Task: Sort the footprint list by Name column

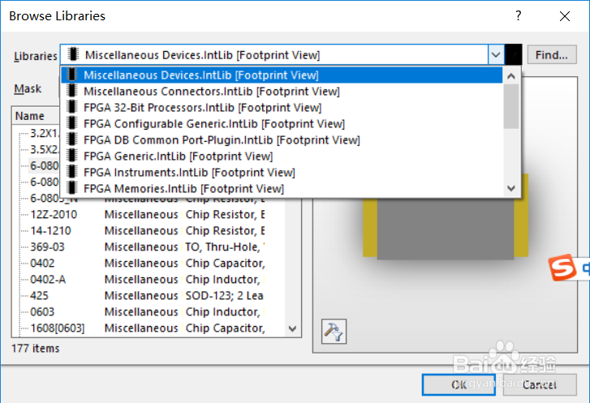Action: [32, 116]
